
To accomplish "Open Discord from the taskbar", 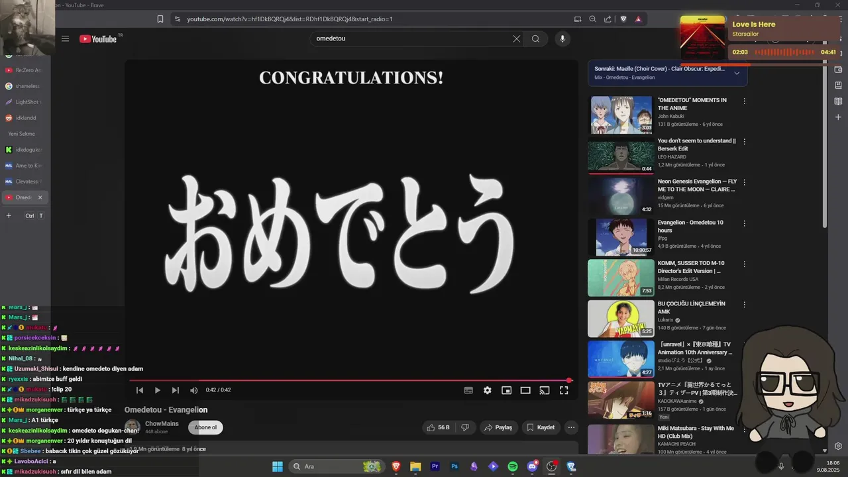I will coord(532,466).
